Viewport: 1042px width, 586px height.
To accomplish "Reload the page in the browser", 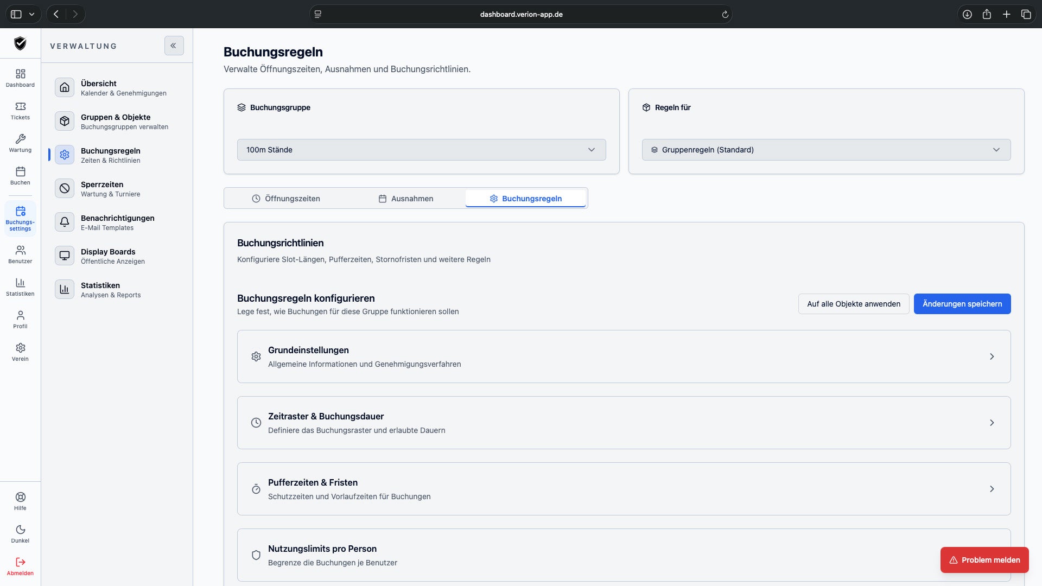I will pos(725,15).
